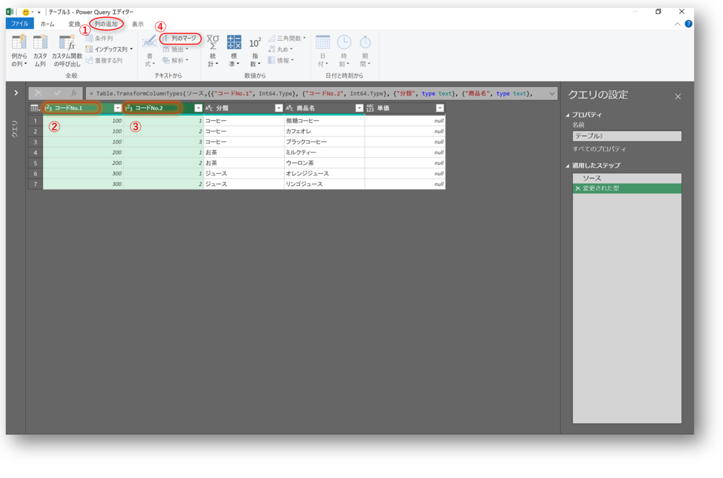Select row number 4 header
This screenshot has height=478, width=723.
point(36,152)
